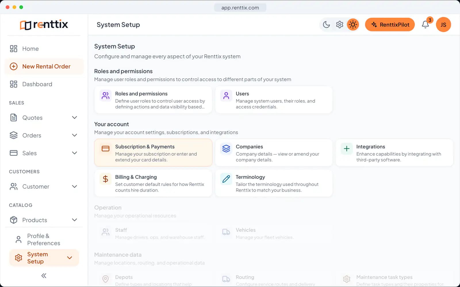Click the Sales card icon
Viewport: 460px width, 287px height.
[14, 153]
